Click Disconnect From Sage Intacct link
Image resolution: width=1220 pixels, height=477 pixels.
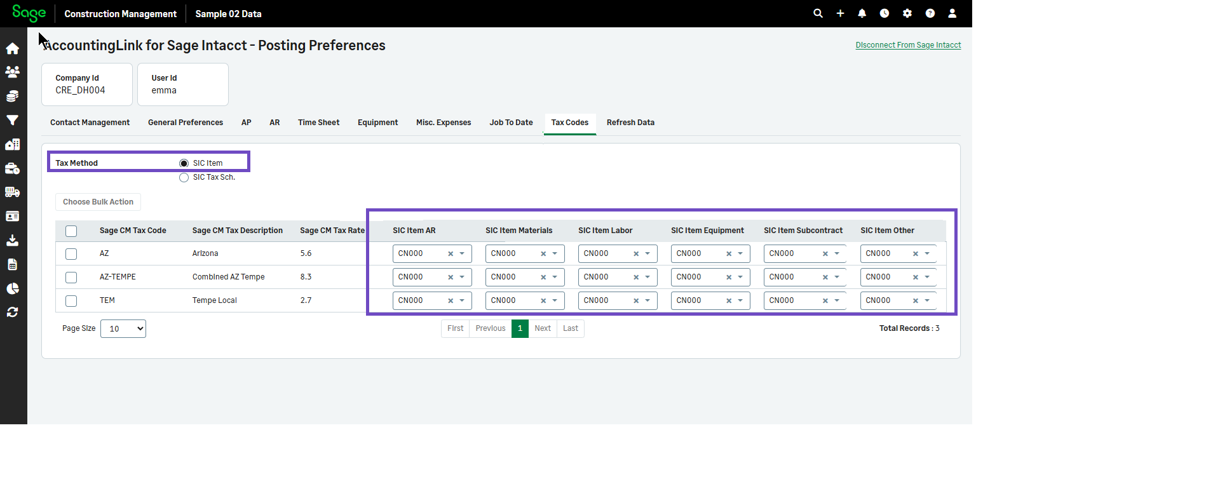click(x=908, y=45)
